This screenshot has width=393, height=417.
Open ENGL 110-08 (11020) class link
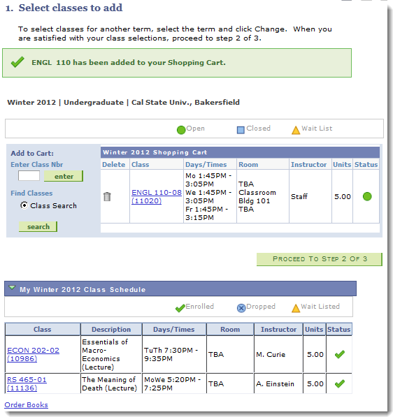click(157, 196)
